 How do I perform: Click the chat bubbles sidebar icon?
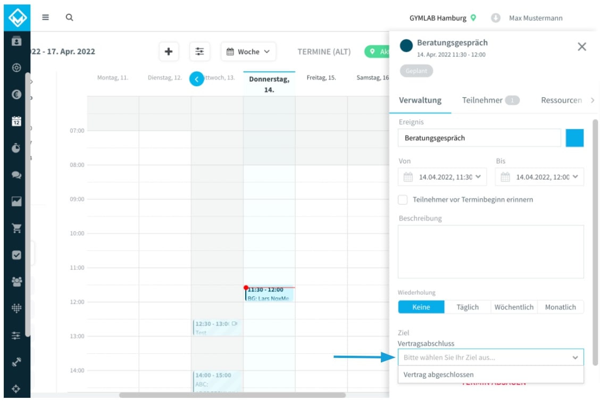[16, 175]
